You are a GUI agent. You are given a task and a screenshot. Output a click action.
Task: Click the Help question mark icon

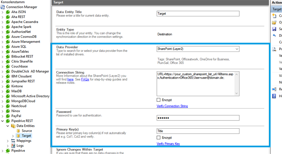tap(274, 96)
